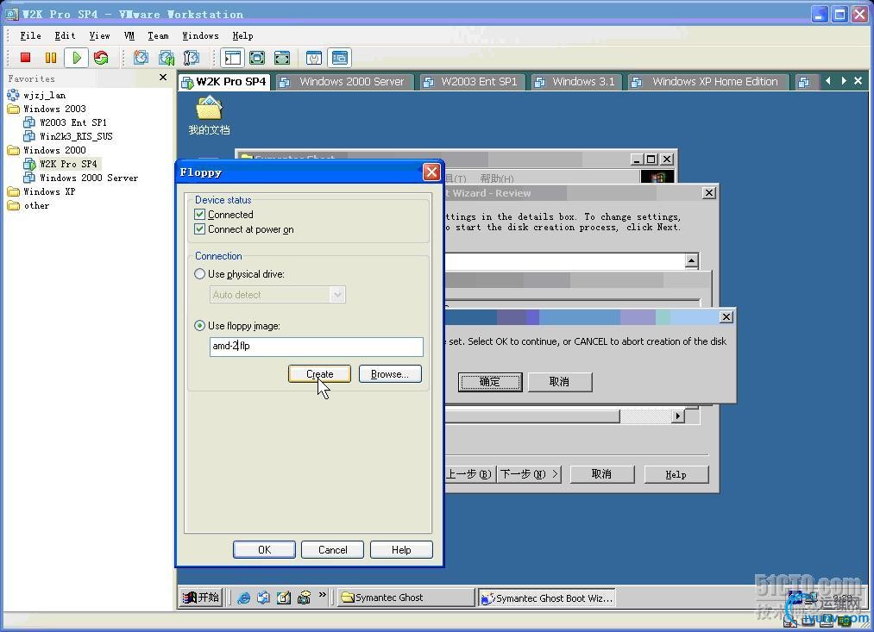874x632 pixels.
Task: Click OK in the Floppy dialog
Action: [x=264, y=550]
